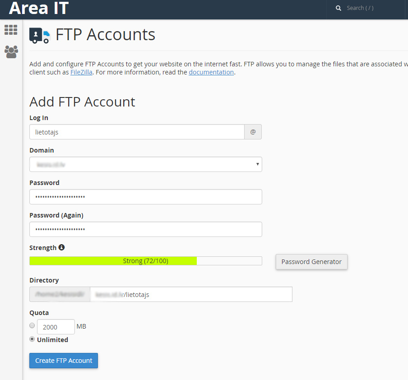Click the info icon beside Strength label
This screenshot has height=380, width=408.
(x=62, y=247)
